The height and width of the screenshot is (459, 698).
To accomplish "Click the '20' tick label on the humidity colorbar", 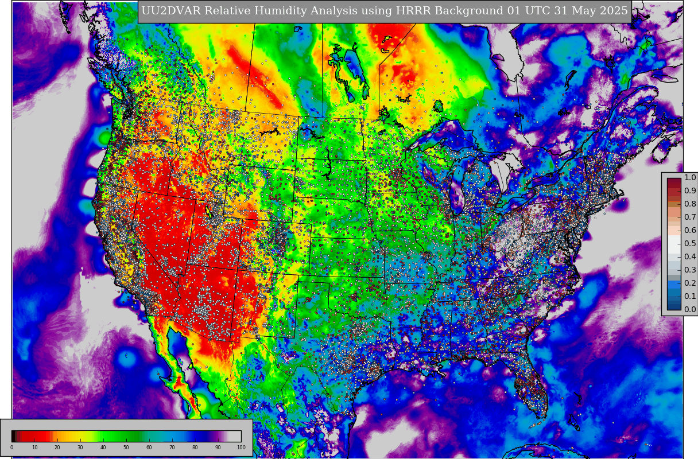I will (57, 448).
